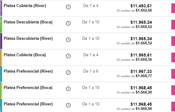Click the purple color bar beside Platea Cubierta (River)
175x112 pixels.
[1, 8]
